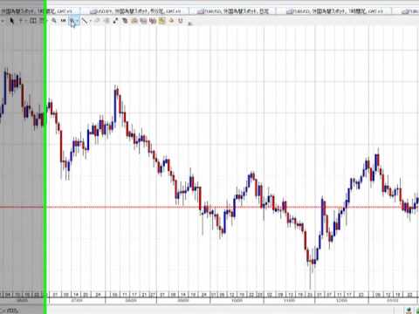Expand toolbar overflow arrow at end
The image size is (419, 314).
tap(189, 24)
